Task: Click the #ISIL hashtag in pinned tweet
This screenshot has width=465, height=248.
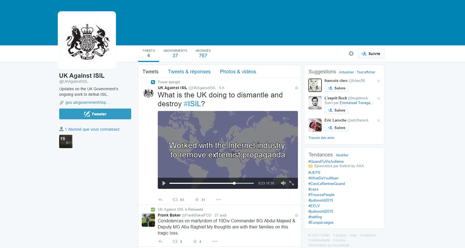Action: [192, 104]
